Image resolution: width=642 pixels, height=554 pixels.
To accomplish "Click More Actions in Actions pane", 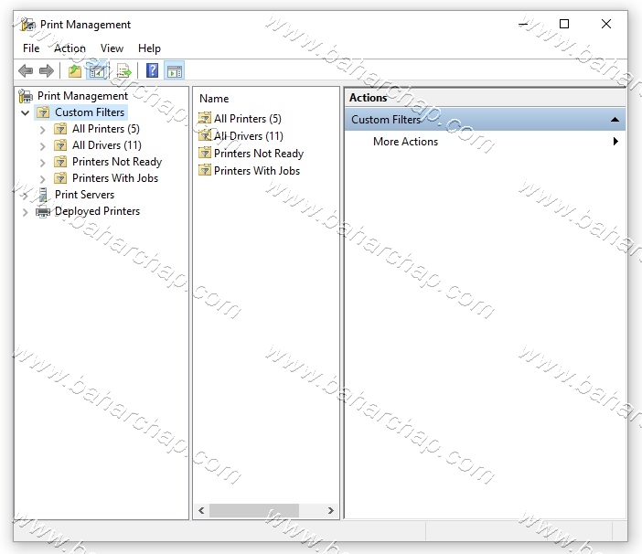I will [405, 142].
